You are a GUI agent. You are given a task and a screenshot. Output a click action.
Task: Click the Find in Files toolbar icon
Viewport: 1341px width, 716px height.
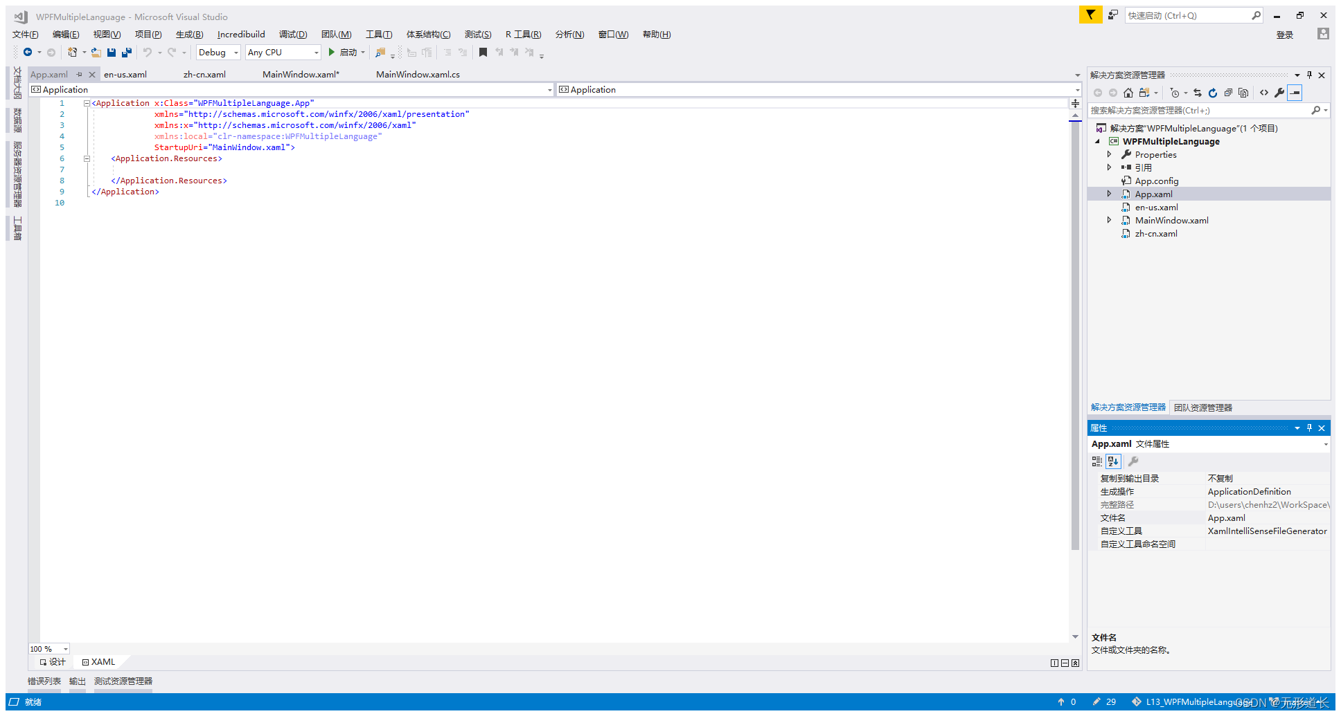[x=380, y=53]
